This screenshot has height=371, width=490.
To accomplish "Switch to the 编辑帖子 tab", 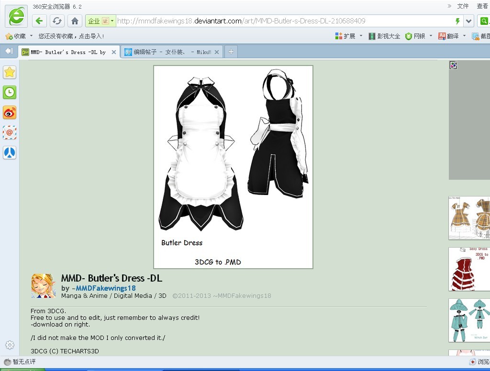I will pyautogui.click(x=168, y=52).
